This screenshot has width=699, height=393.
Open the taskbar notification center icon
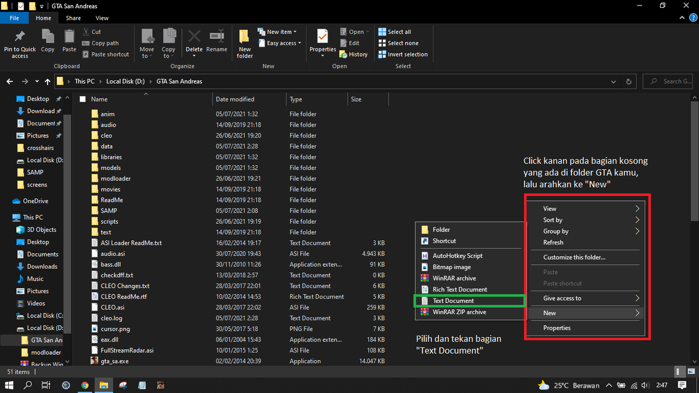coord(682,385)
